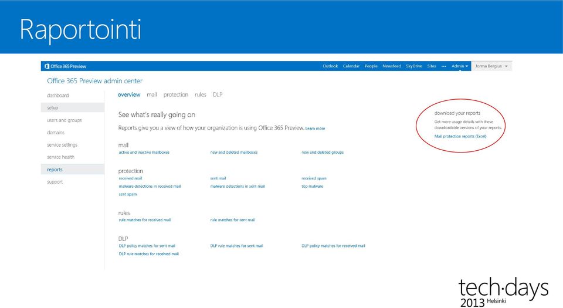Open the sent spam report
The height and width of the screenshot is (308, 563).
click(x=127, y=194)
